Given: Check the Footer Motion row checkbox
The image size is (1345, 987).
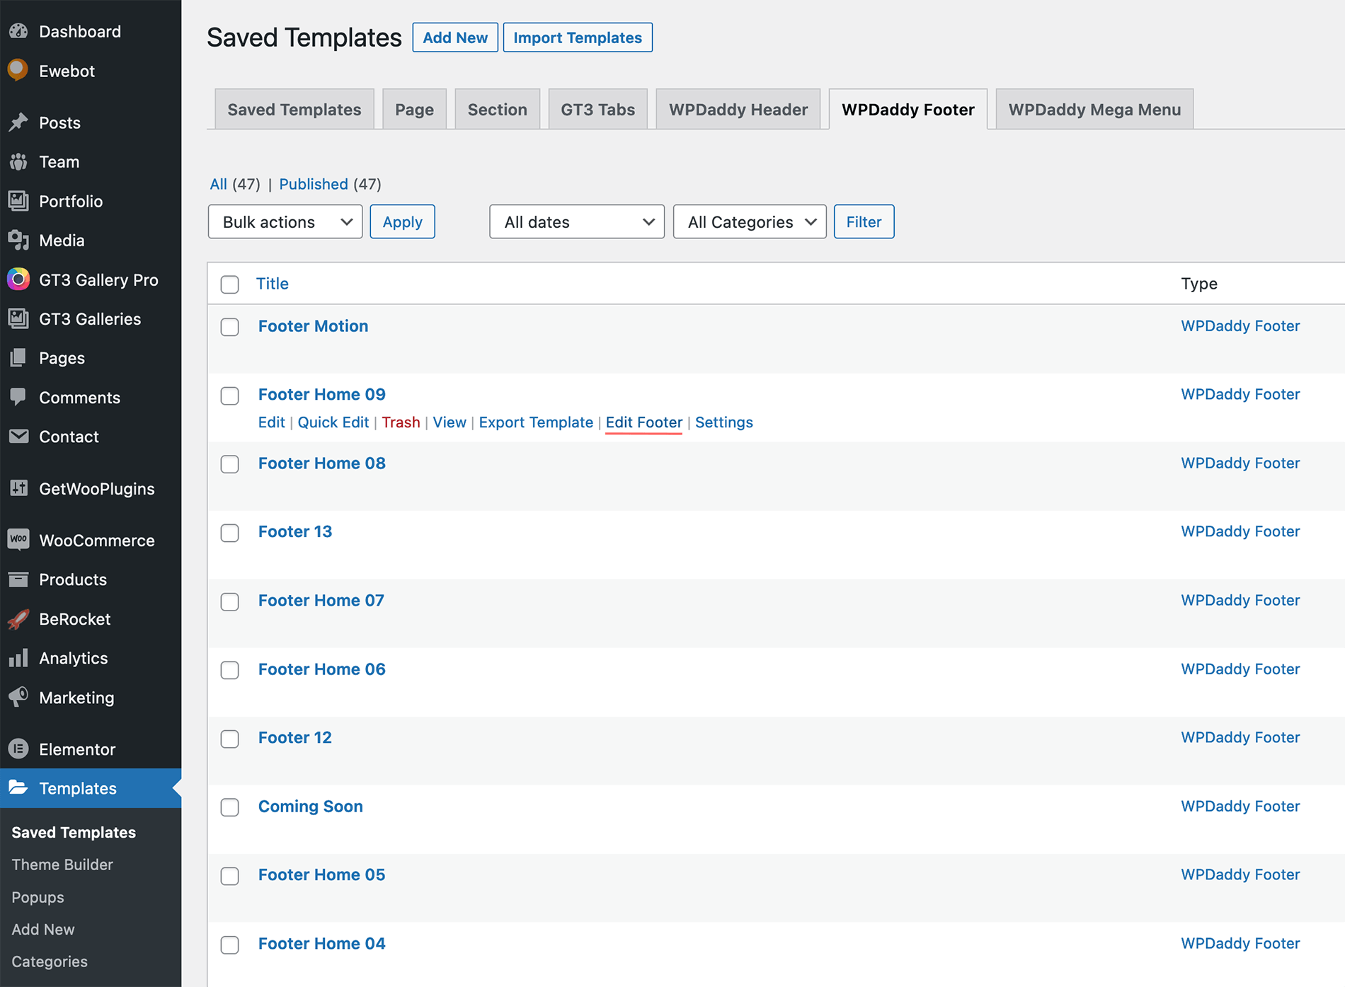Looking at the screenshot, I should pyautogui.click(x=229, y=327).
